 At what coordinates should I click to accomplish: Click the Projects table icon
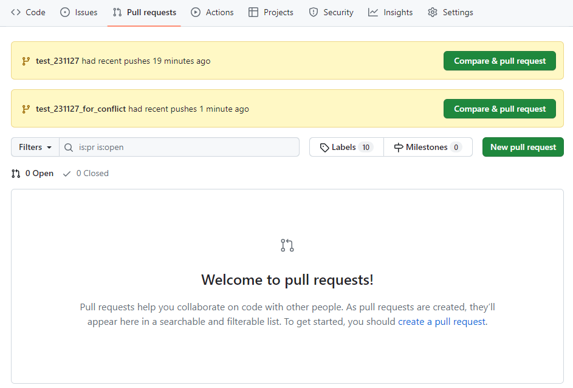coord(253,12)
